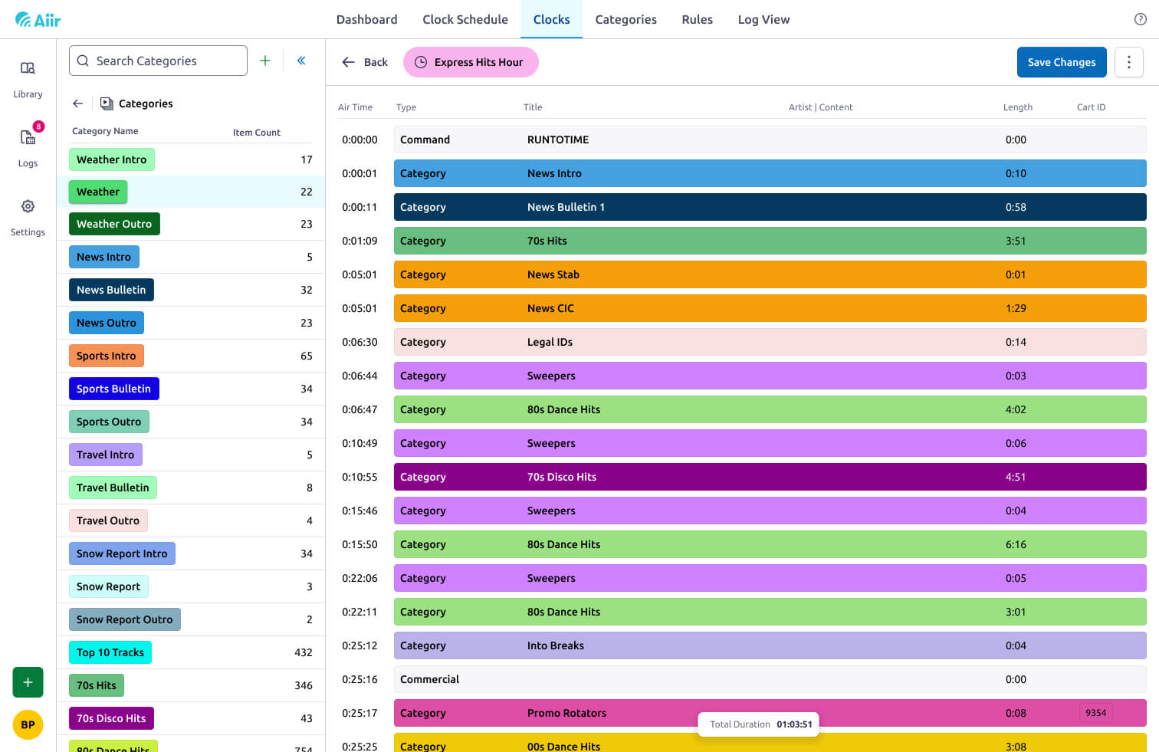Focus the Search Categories field
Screen dimensions: 1159x752
coord(158,61)
